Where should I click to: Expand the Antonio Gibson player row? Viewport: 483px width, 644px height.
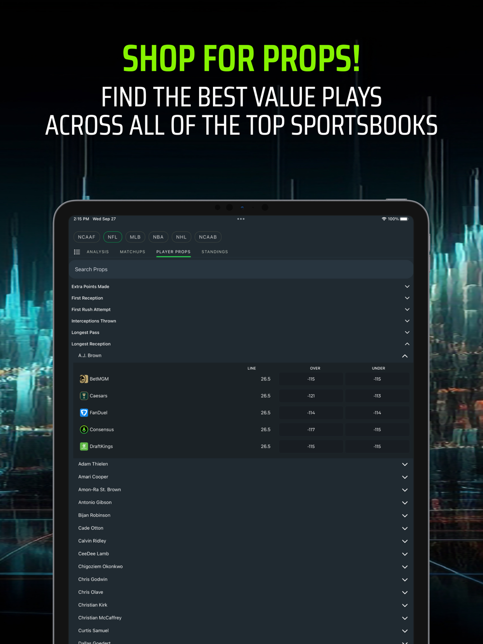tap(243, 503)
